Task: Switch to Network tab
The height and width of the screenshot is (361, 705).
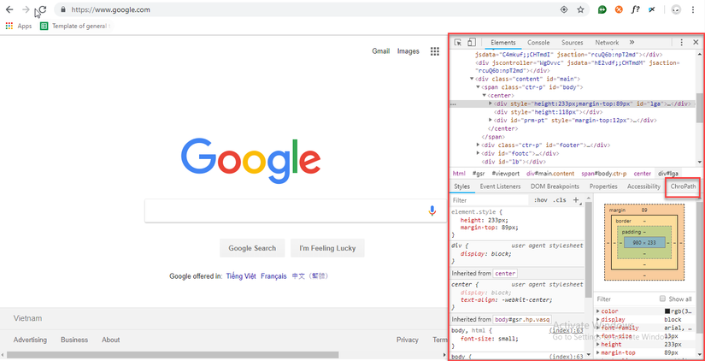Action: [x=607, y=42]
